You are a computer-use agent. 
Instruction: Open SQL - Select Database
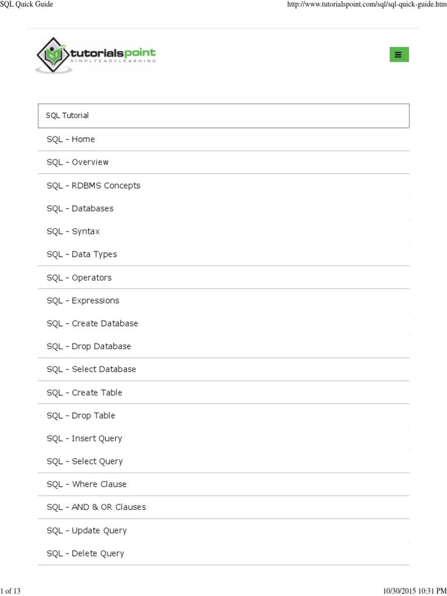click(x=91, y=370)
